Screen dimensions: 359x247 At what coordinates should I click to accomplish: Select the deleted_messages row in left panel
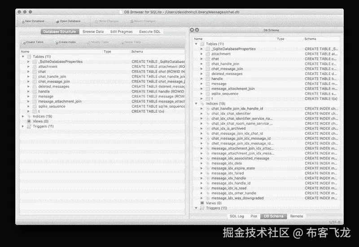click(x=103, y=87)
